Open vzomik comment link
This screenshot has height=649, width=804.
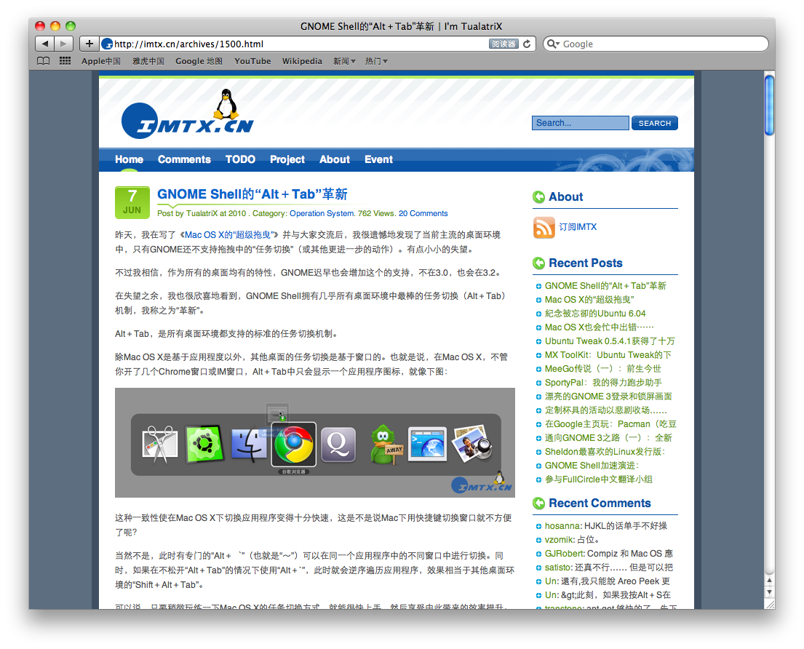559,540
